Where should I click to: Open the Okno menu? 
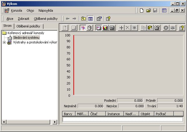pyautogui.click(x=30, y=10)
